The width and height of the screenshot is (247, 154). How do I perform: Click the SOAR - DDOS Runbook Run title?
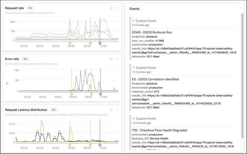click(152, 32)
